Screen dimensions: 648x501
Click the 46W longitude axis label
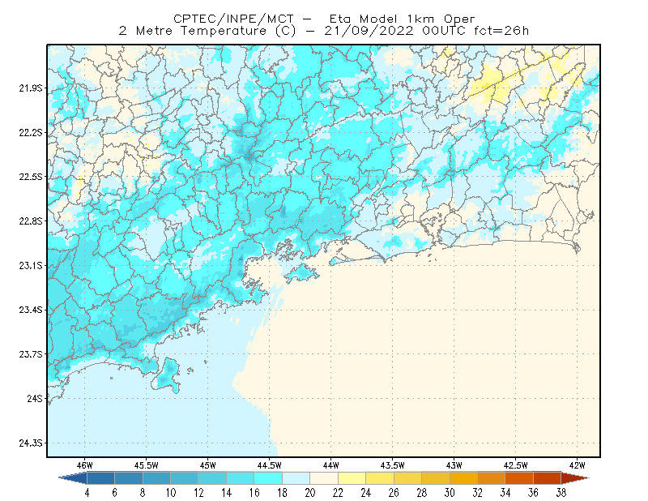tap(85, 465)
